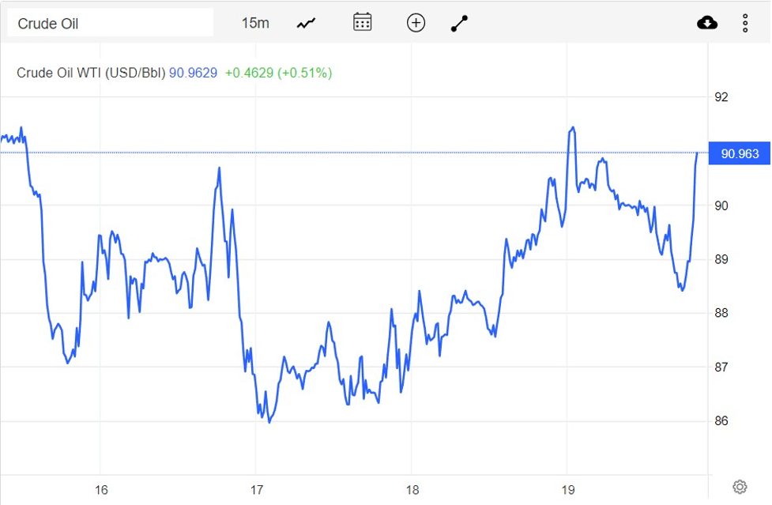Viewport: 772px width, 505px height.
Task: Click the blue 90.9629 price value
Action: tap(194, 73)
